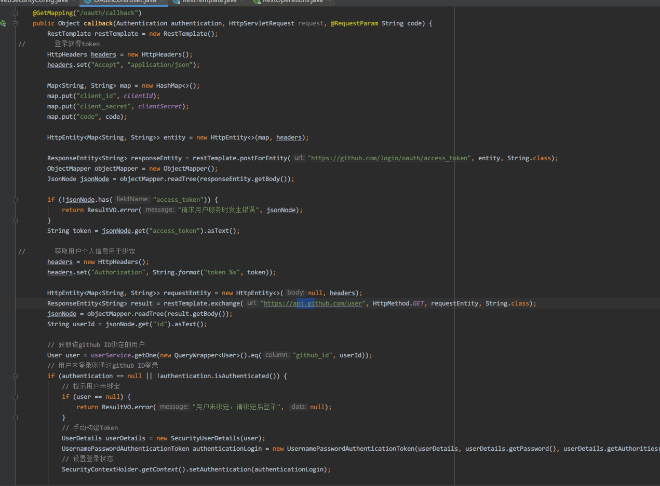Collapse the authentication null-check if block
The image size is (660, 486).
15,376
